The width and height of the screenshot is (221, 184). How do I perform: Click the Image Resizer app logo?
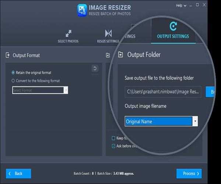[x=82, y=10]
